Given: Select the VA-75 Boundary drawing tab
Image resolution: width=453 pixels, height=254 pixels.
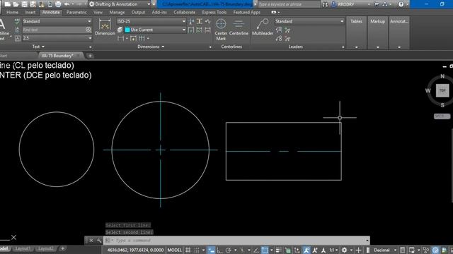Looking at the screenshot, I should (x=57, y=56).
